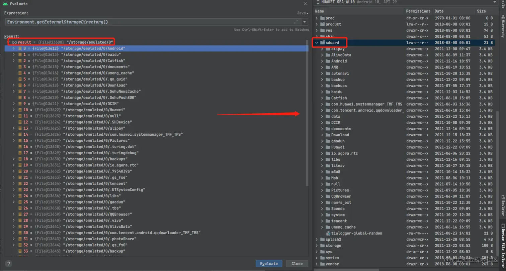
Task: Select result row 17 "/storage/emulated/0/.turingdebug"
Action: 157,153
